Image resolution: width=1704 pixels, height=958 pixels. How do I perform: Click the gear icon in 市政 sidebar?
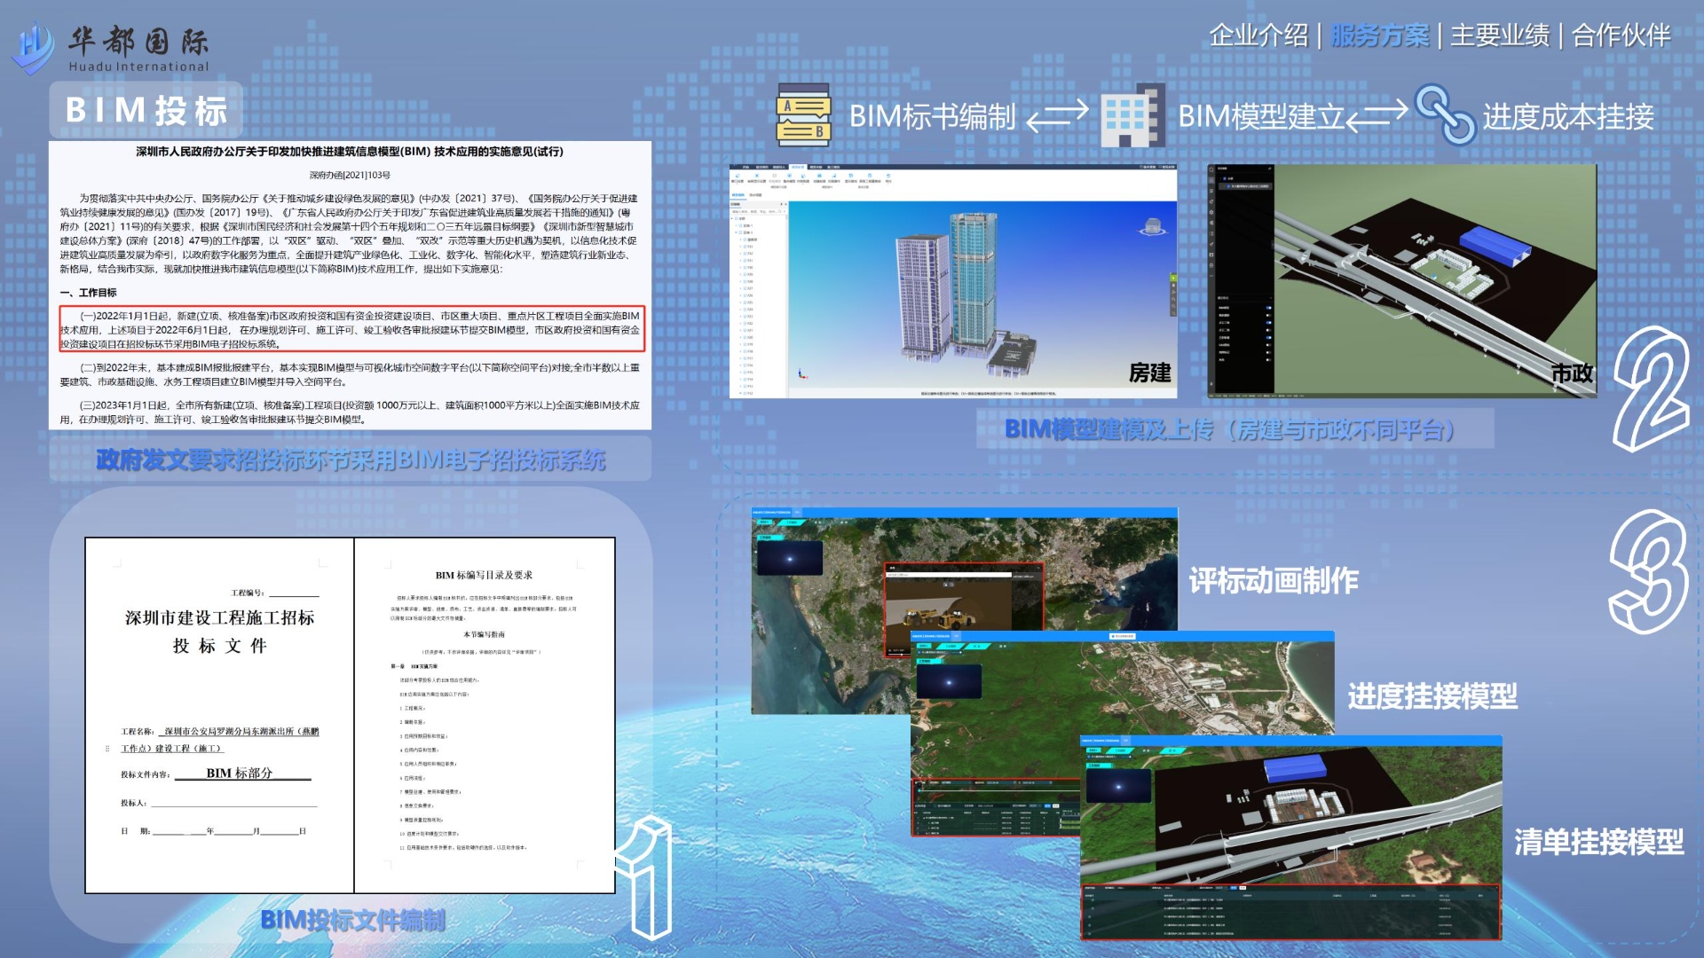[x=1211, y=212]
